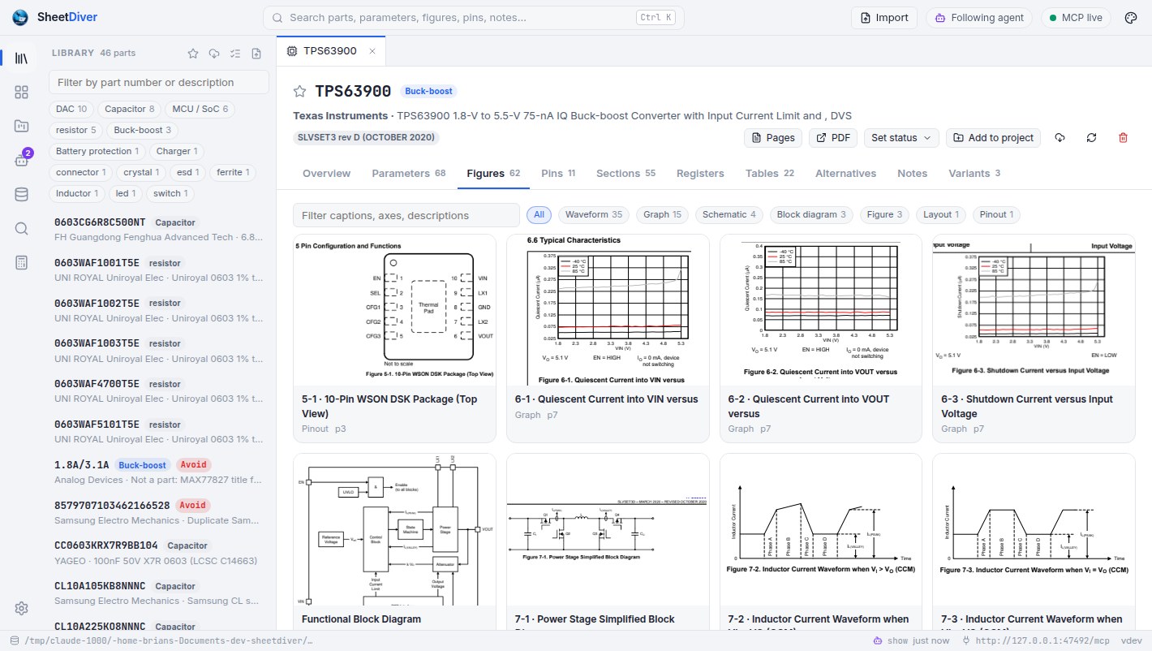Click the Filter captions input field

406,215
